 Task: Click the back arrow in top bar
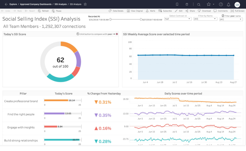tap(6, 4)
